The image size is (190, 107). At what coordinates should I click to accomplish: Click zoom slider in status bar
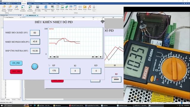[182, 103]
